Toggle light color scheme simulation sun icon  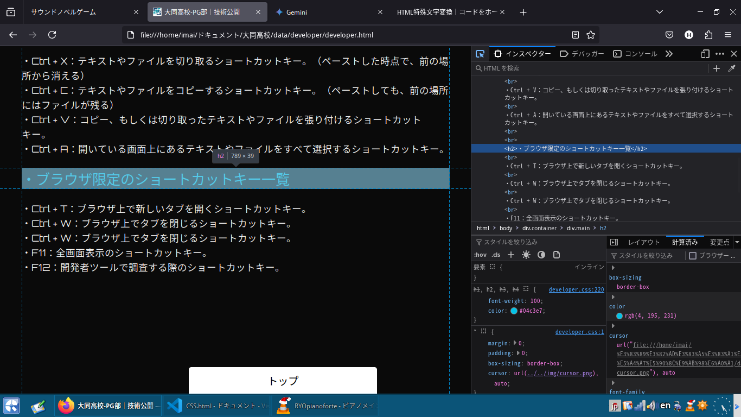point(526,255)
